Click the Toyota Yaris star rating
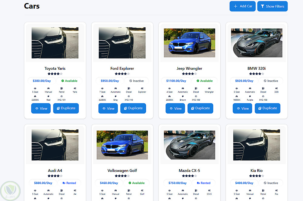Viewport: 303px width, 201px height. point(55,74)
